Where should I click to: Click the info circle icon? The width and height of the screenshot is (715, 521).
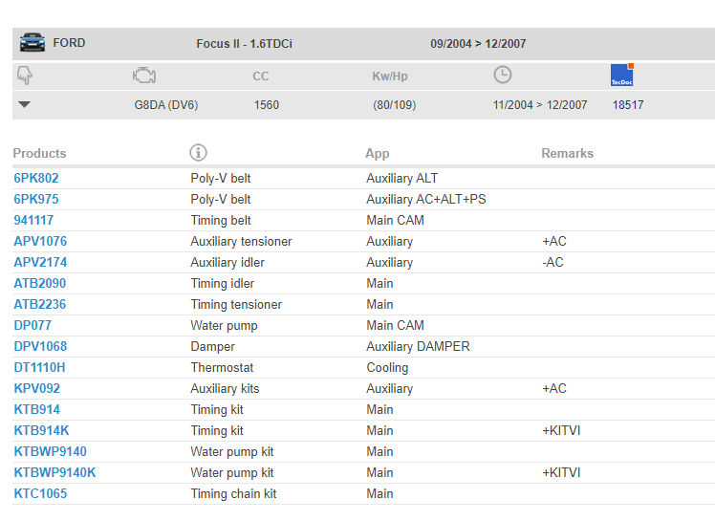pyautogui.click(x=198, y=152)
